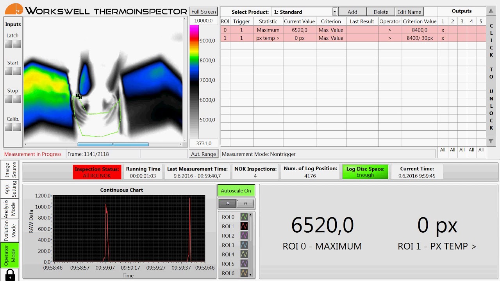Open the > operator cell for ROI 1
500x281 pixels.
point(389,38)
